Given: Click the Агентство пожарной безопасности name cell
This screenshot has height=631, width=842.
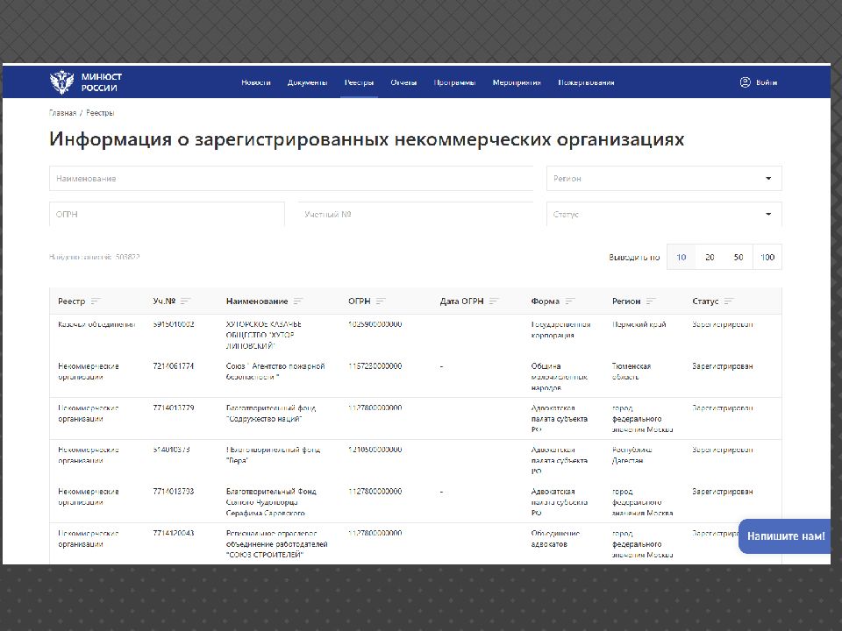Looking at the screenshot, I should 275,372.
